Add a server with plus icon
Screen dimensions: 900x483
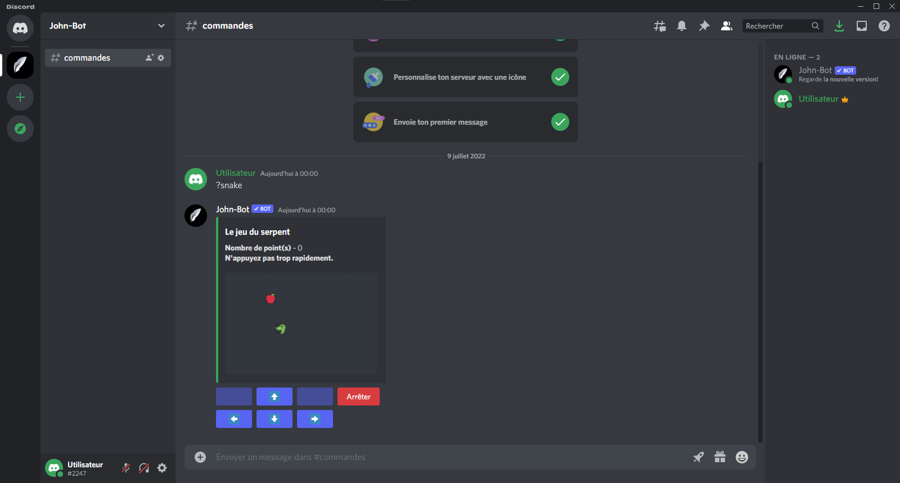20,97
